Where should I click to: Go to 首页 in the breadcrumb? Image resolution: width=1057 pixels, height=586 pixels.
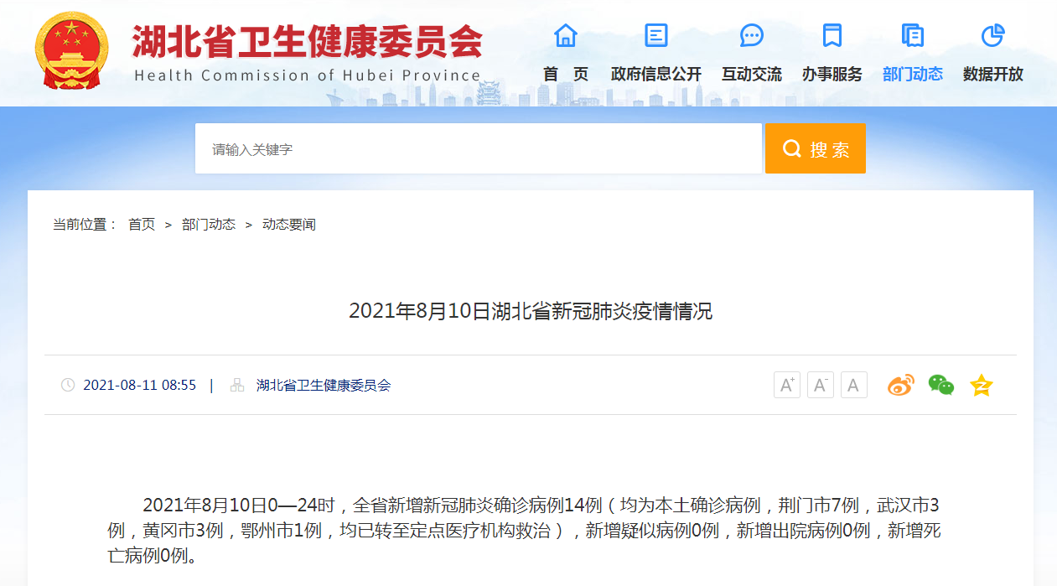click(142, 225)
